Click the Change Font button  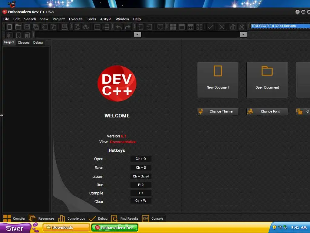(267, 112)
